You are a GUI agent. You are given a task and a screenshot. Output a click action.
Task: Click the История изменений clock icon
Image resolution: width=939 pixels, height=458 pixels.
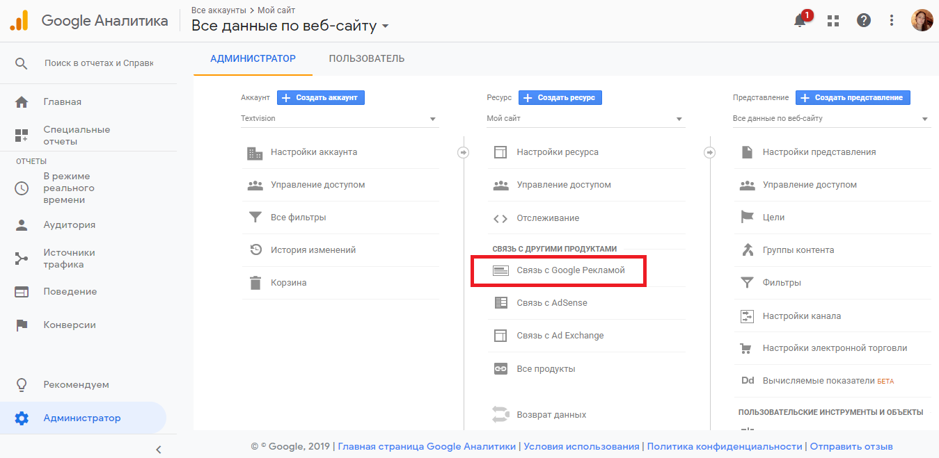click(255, 250)
